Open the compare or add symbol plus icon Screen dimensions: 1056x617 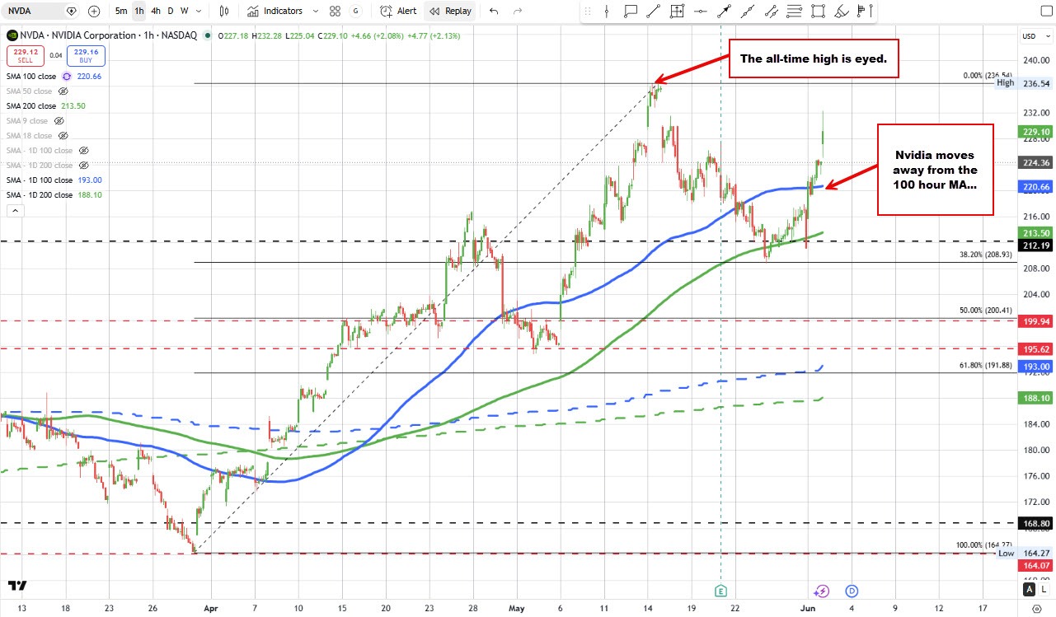[94, 12]
